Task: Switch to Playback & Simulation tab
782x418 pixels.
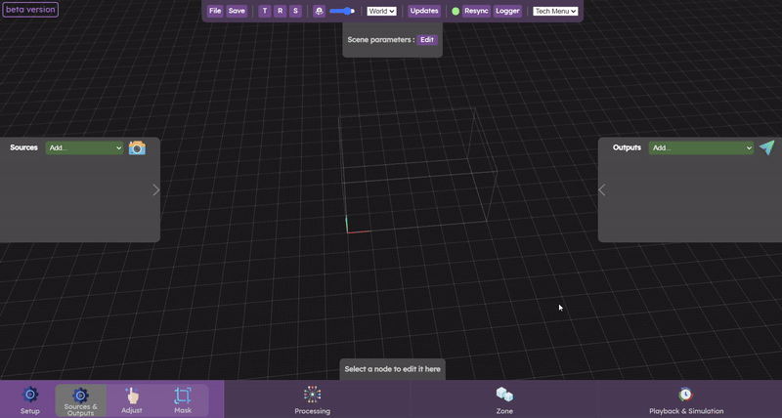Action: coord(686,400)
